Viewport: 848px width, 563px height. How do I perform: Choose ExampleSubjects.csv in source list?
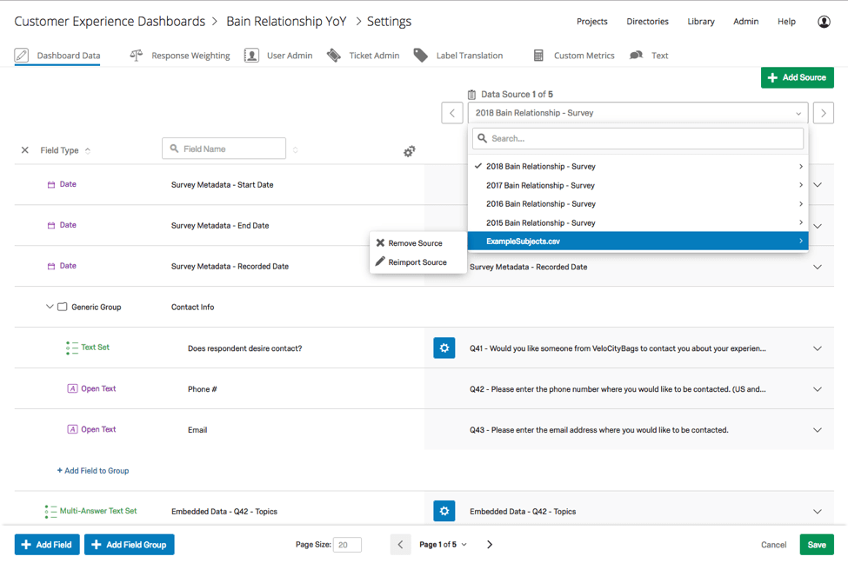638,241
